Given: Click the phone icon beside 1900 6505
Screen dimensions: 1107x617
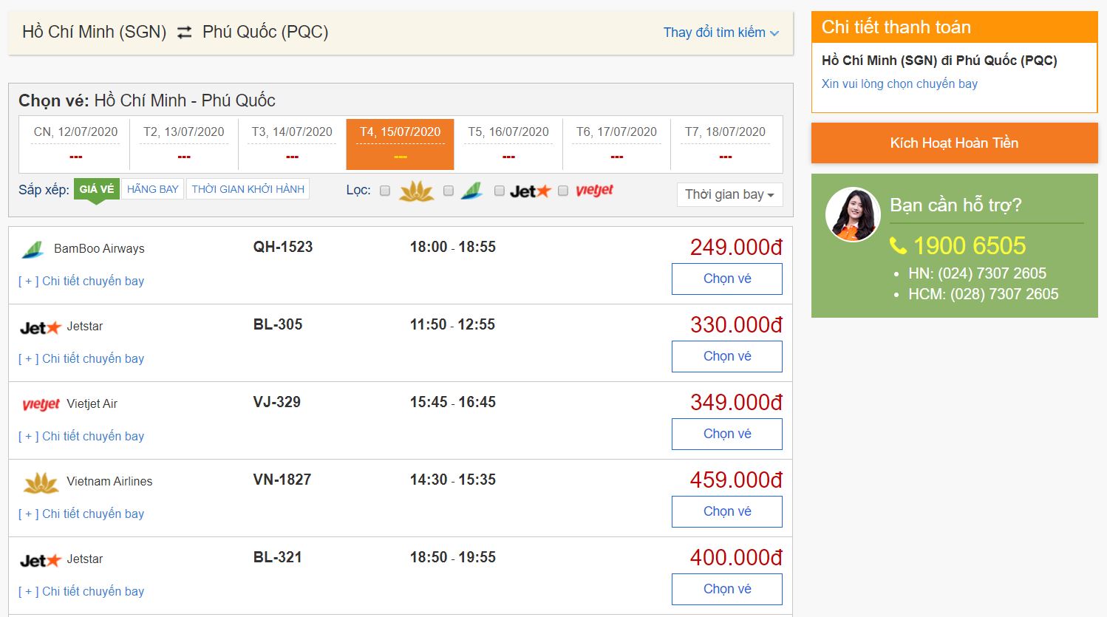Looking at the screenshot, I should pos(898,245).
